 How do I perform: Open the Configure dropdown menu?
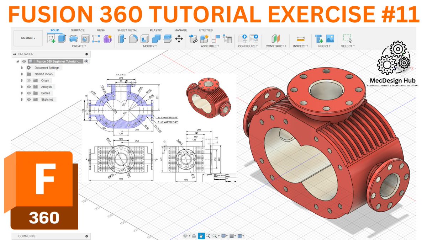point(248,46)
